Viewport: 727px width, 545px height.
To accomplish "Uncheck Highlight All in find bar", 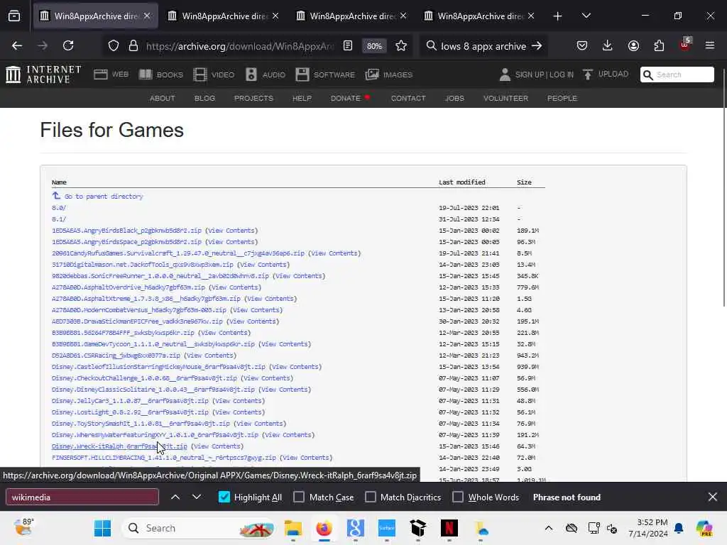I will coord(224,497).
